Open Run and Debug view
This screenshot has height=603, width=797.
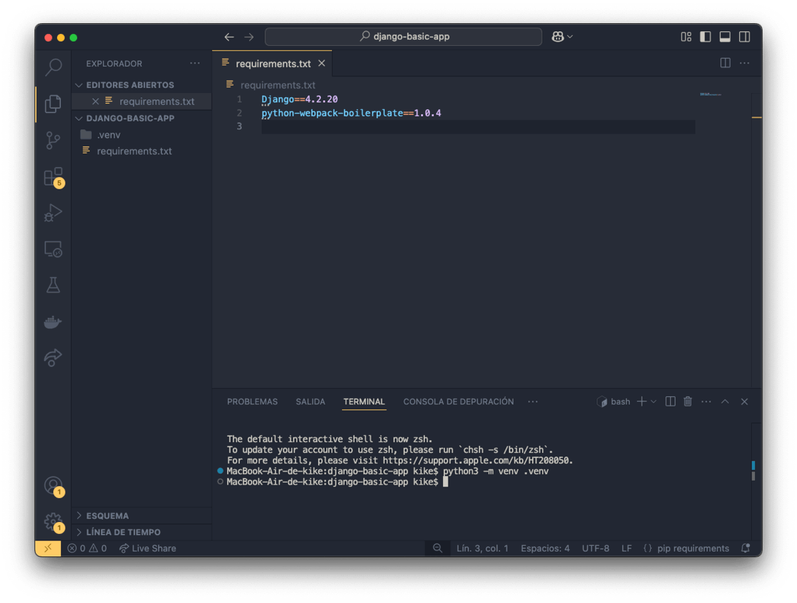point(53,213)
